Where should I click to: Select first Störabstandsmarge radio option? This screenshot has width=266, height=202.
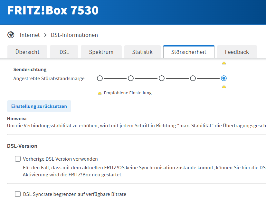(100, 78)
